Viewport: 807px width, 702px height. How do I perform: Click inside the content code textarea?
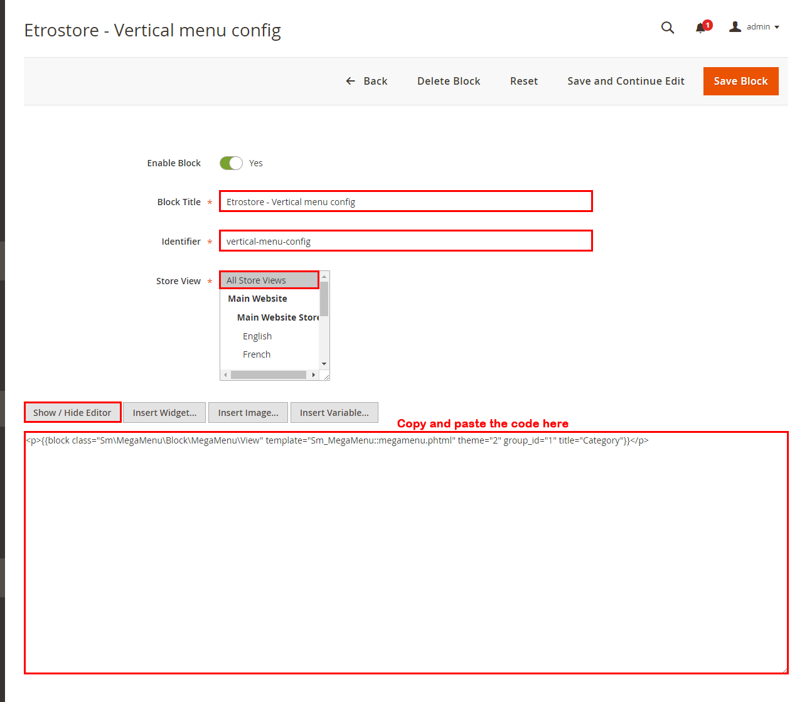coord(406,553)
